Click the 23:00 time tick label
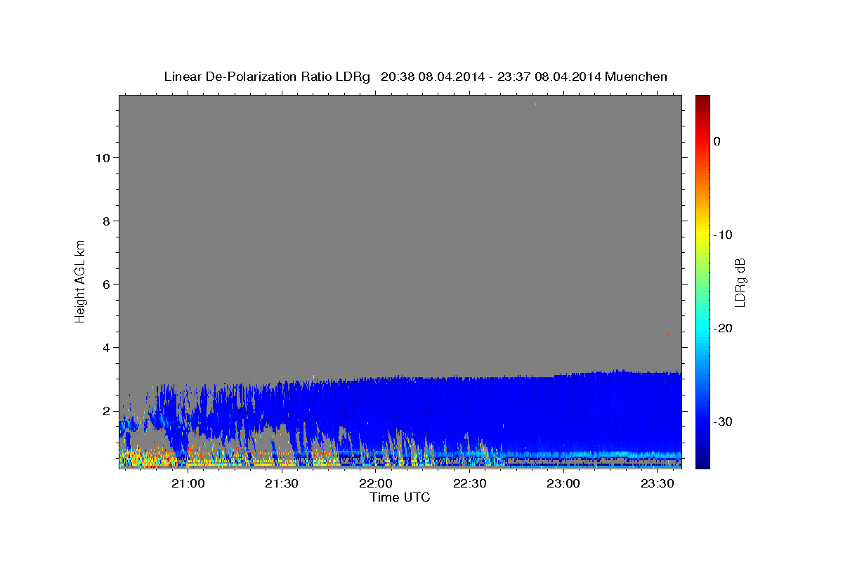The width and height of the screenshot is (843, 562). [x=563, y=484]
